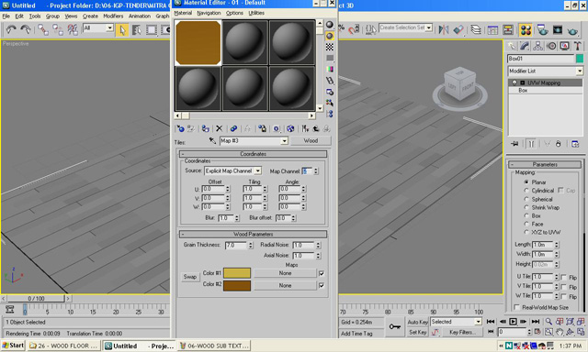
Task: Click Select and Link icon
Action: pyautogui.click(x=43, y=29)
